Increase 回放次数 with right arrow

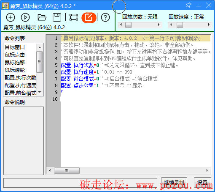159,25
